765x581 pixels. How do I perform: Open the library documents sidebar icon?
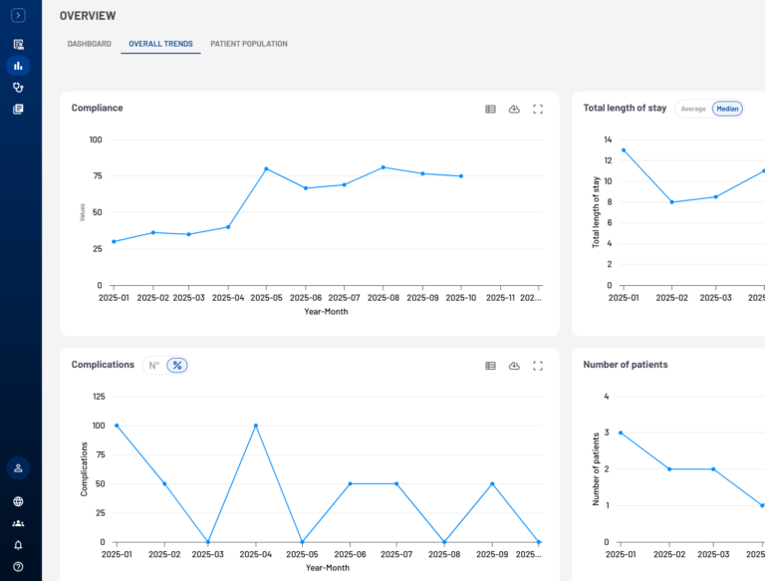click(x=18, y=109)
